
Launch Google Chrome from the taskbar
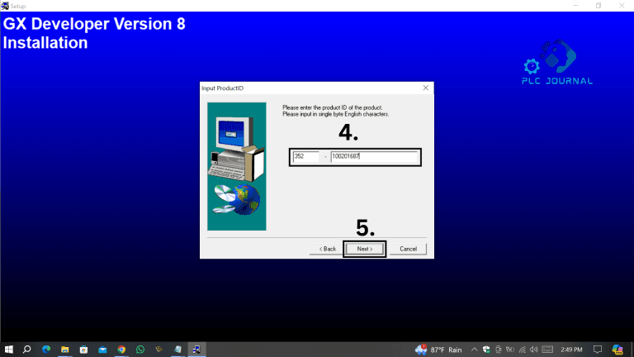[x=121, y=350]
